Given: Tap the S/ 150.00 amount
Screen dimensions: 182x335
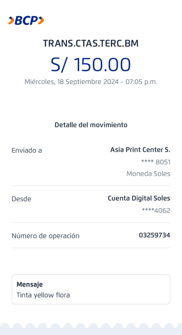Looking at the screenshot, I should (91, 65).
